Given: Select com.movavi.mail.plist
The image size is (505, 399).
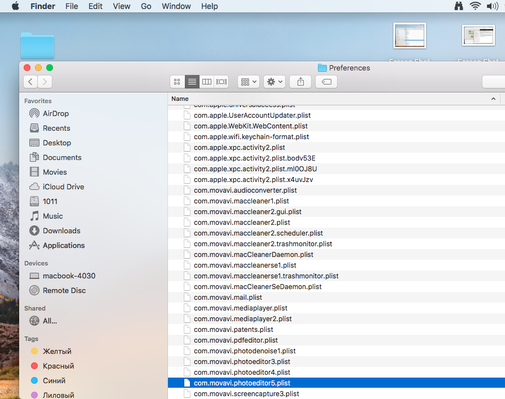Looking at the screenshot, I should pos(336,297).
